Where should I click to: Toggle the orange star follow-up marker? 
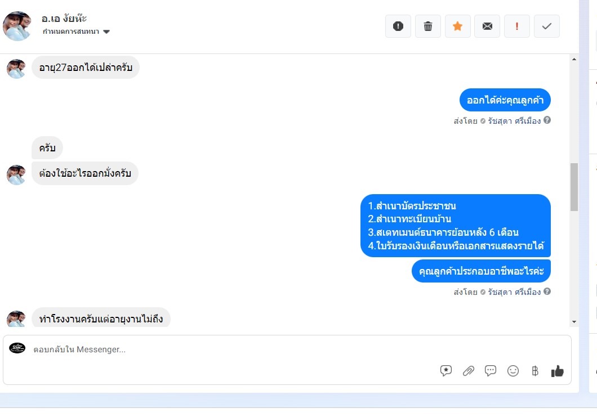(458, 26)
